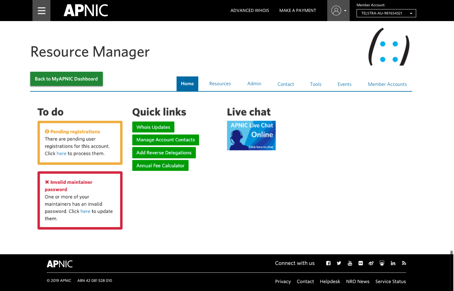The height and width of the screenshot is (291, 454).
Task: Switch to the Resources tab
Action: (220, 84)
